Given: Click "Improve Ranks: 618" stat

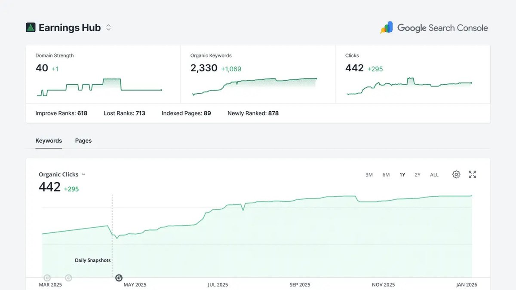Looking at the screenshot, I should pos(61,113).
